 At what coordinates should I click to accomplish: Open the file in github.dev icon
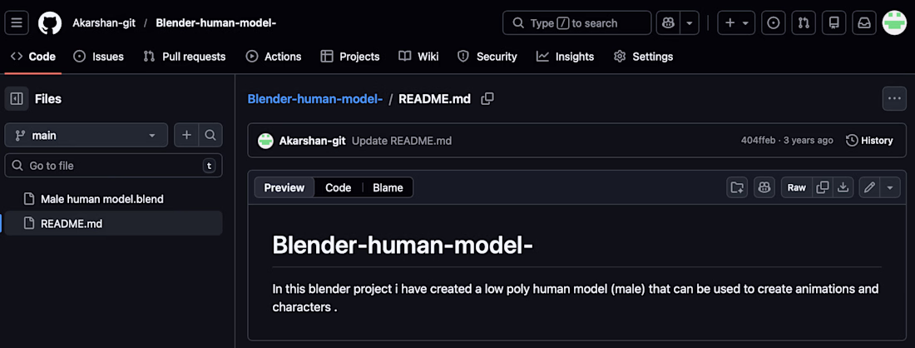tap(737, 187)
